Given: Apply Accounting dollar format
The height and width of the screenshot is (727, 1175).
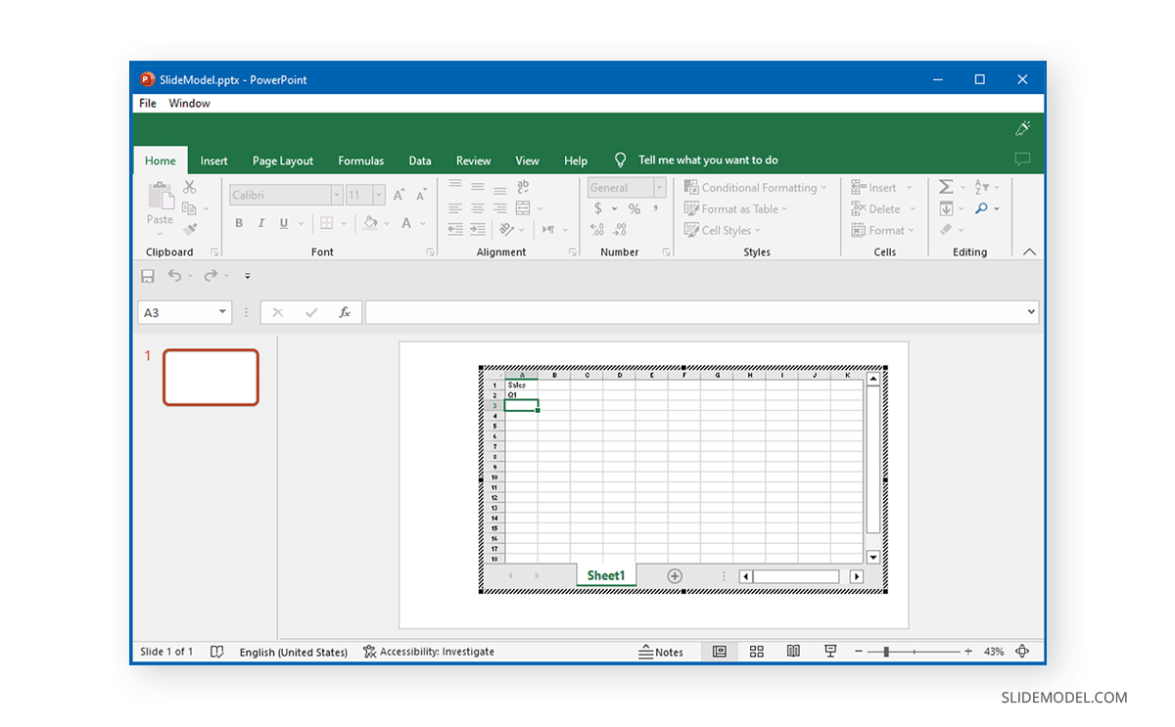Looking at the screenshot, I should [x=598, y=208].
